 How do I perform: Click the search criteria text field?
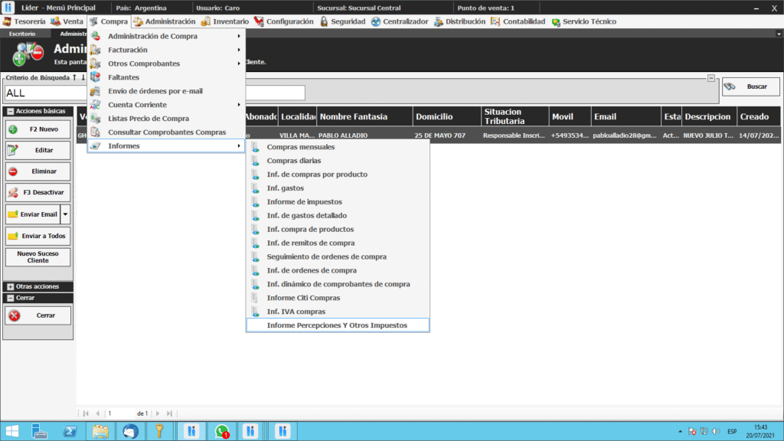coord(153,93)
